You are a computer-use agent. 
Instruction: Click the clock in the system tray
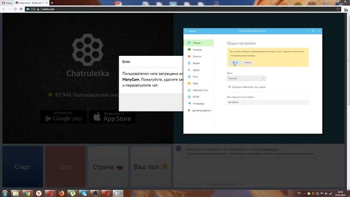(x=340, y=193)
